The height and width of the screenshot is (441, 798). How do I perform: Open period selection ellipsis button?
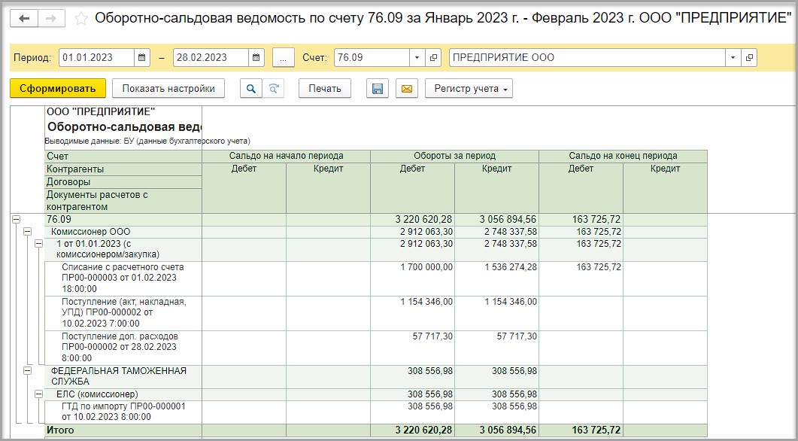click(284, 57)
